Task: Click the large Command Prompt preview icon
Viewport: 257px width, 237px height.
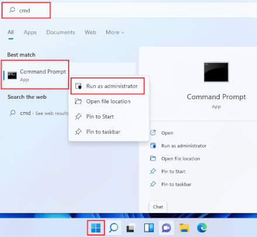Action: [x=216, y=72]
